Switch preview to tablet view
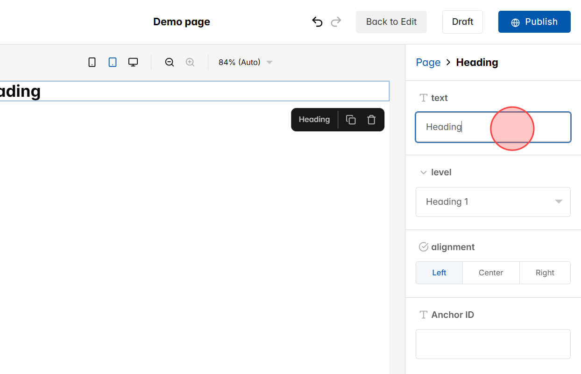The height and width of the screenshot is (374, 581). click(112, 62)
